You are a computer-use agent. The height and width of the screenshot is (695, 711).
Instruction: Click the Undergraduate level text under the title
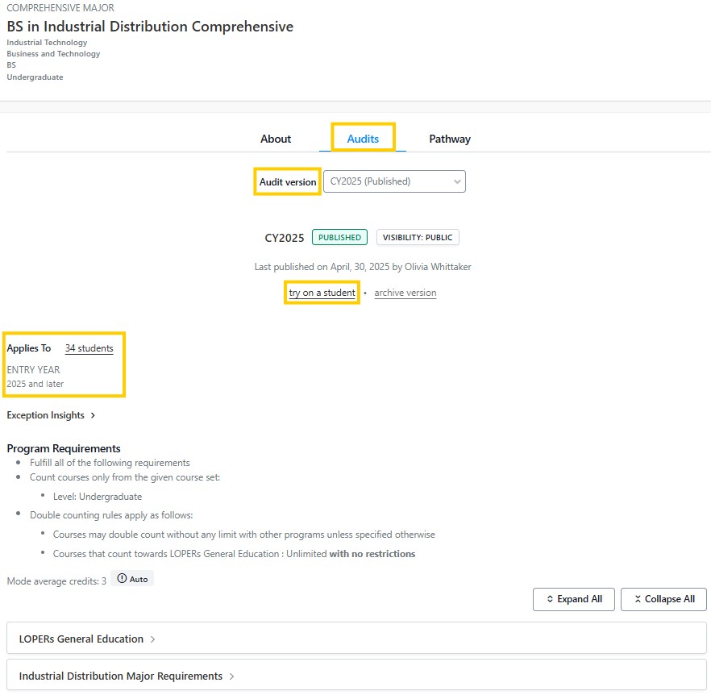35,77
